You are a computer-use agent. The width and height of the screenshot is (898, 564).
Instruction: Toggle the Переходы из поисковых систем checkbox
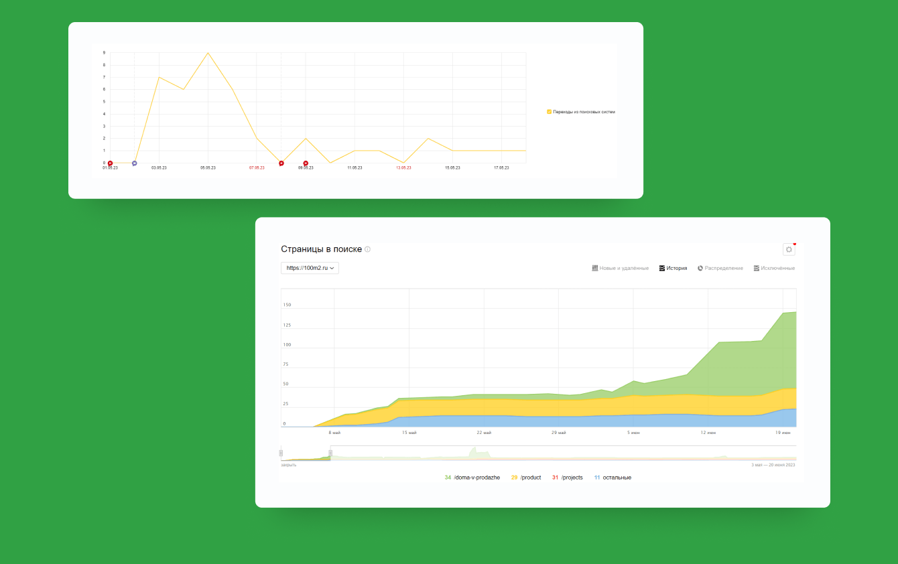point(550,112)
